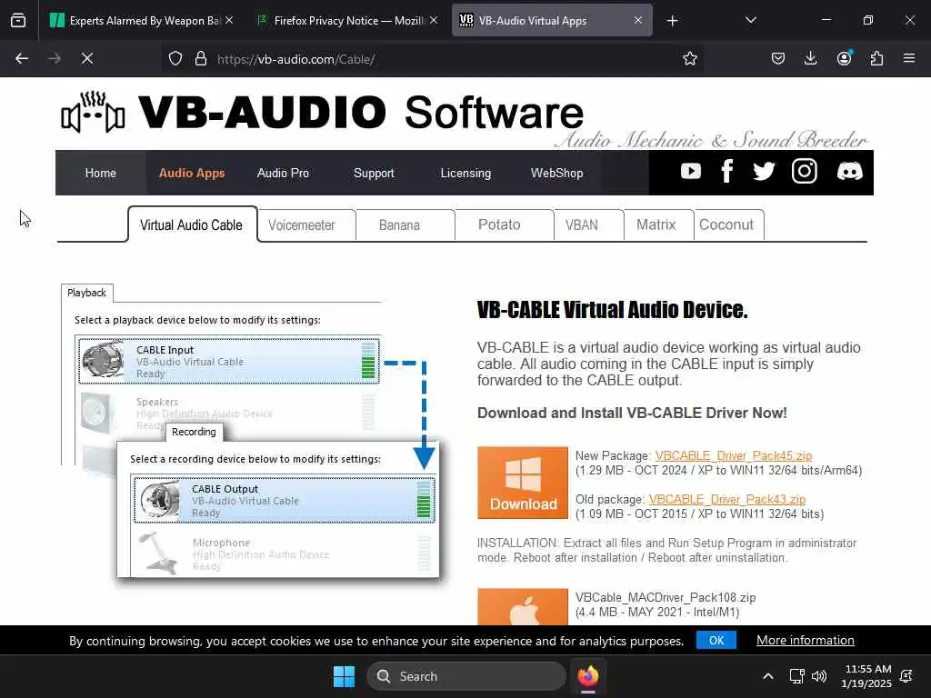This screenshot has height=698, width=931.
Task: Open the VB-Audio YouTube channel icon
Action: [x=691, y=172]
